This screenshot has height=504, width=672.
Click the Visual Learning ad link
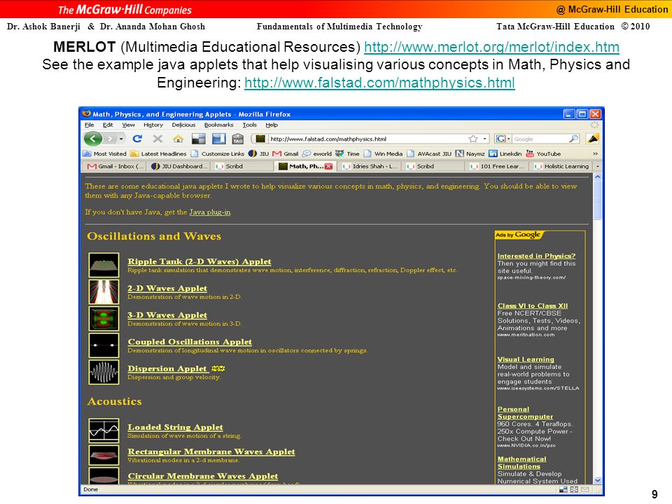[x=526, y=359]
